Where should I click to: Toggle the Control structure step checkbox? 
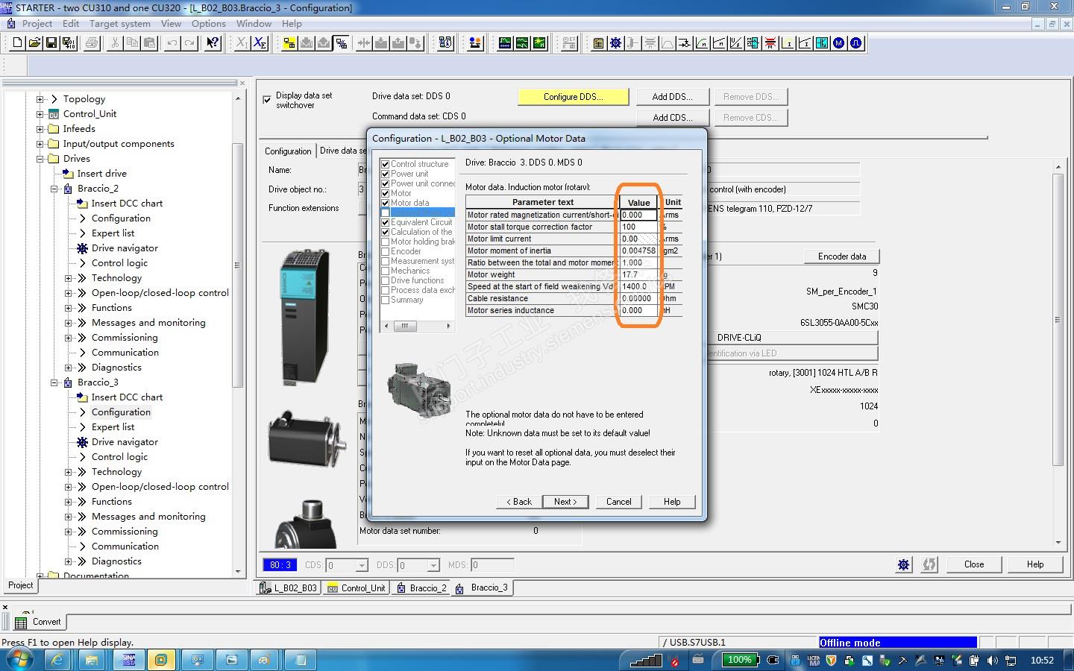(x=385, y=164)
